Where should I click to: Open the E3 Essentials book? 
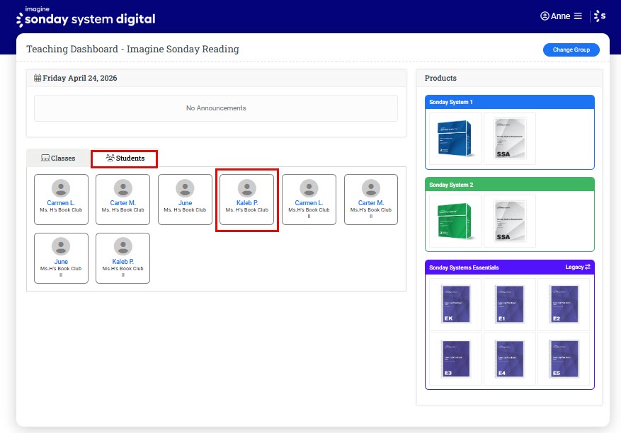tap(455, 359)
